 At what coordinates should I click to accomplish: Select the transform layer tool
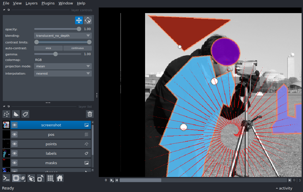pyautogui.click(x=88, y=20)
